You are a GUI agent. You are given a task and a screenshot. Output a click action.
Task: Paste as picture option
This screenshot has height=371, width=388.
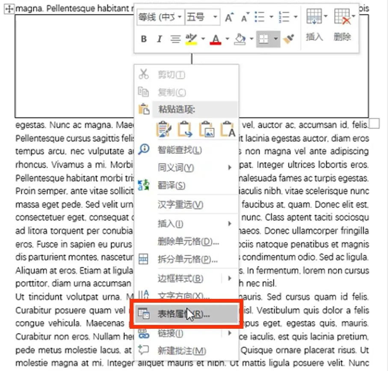207,129
